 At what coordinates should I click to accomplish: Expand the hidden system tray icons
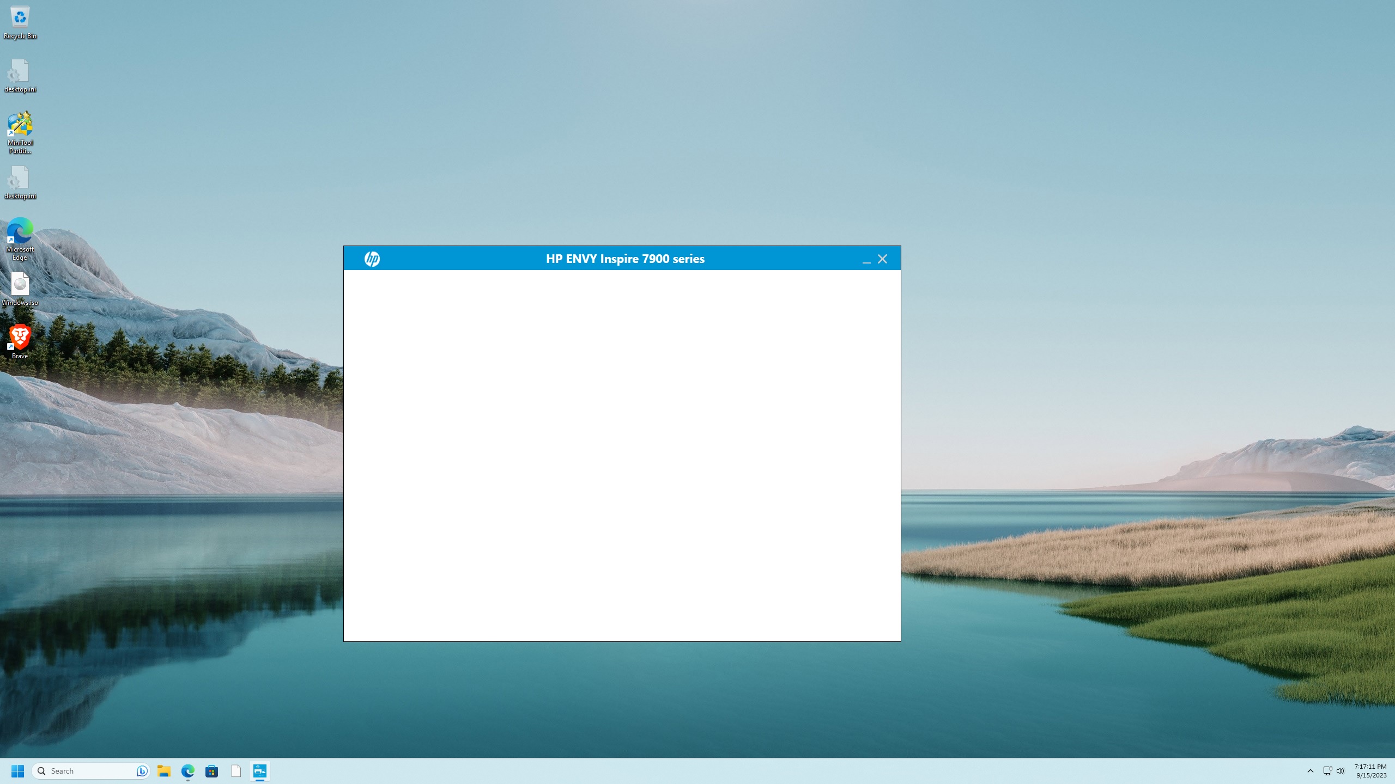[1310, 771]
